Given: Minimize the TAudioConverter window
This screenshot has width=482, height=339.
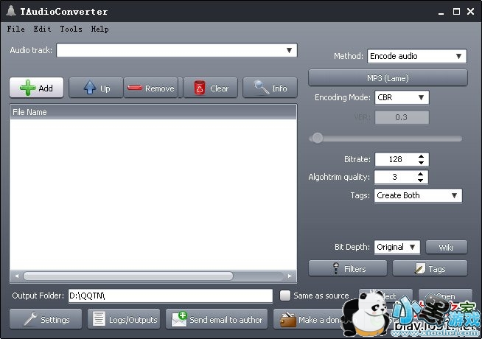Looking at the screenshot, I should [x=441, y=13].
